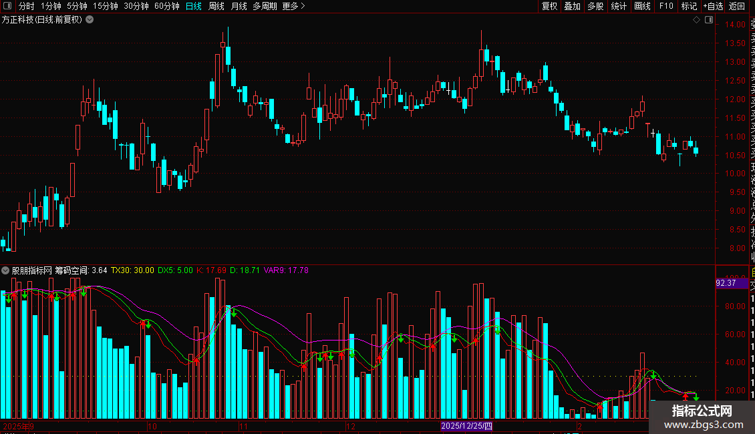Viewport: 755px width, 434px height.
Task: Select the 5分钟 period tab
Action: [x=77, y=6]
